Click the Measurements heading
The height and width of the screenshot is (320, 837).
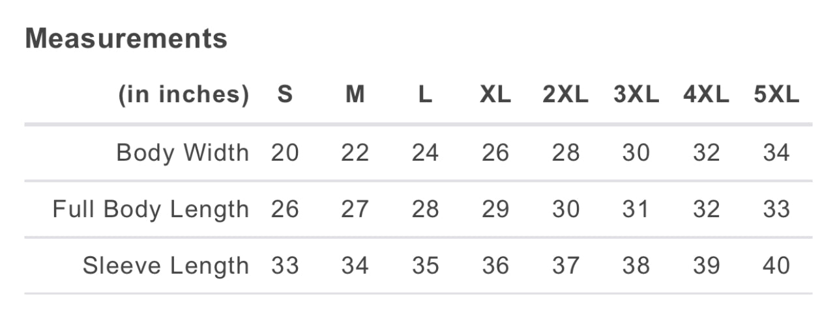(126, 39)
